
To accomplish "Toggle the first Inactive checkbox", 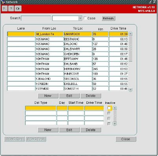I will (109, 108).
